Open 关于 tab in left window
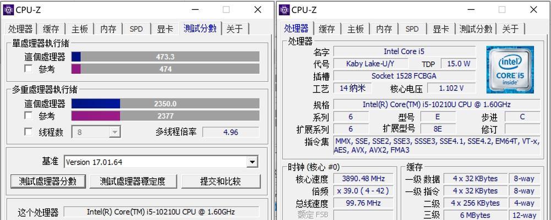The width and height of the screenshot is (551, 220). [x=234, y=29]
